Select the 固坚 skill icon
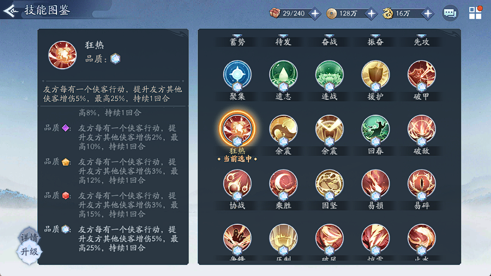491x276 pixels. click(329, 184)
